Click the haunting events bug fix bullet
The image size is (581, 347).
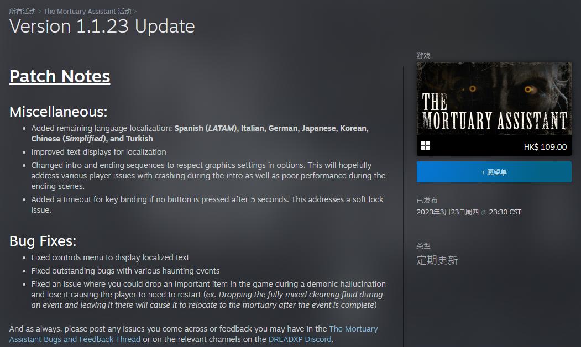tap(125, 271)
